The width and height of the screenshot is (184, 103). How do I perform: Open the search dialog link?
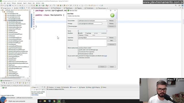pyautogui.click(x=35, y=95)
